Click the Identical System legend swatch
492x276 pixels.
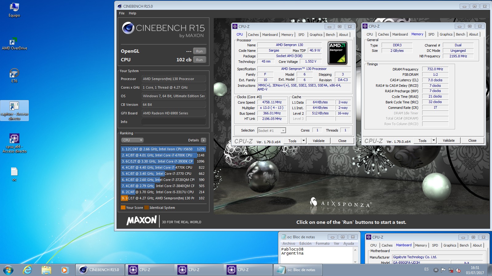pos(146,208)
